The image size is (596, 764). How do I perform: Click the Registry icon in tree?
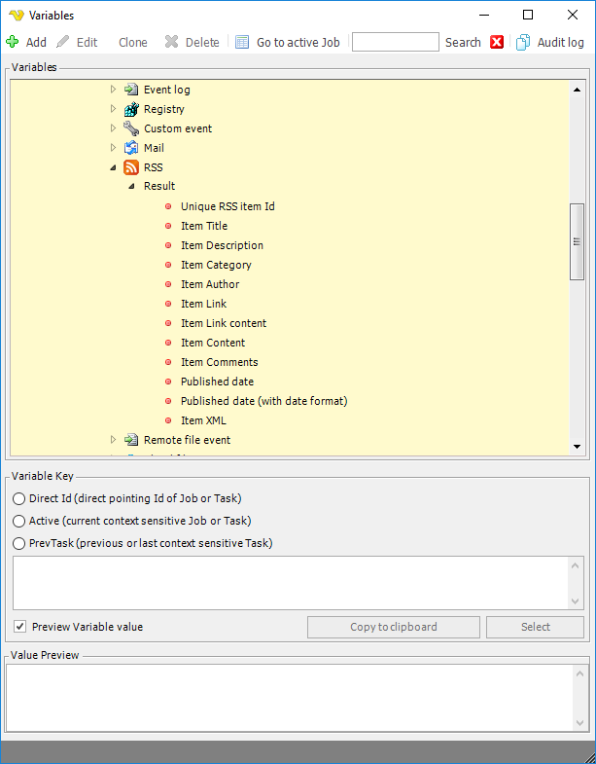131,109
